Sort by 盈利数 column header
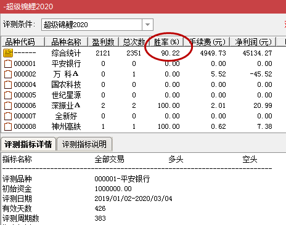Viewport: 286px width, 225px height. (104, 42)
